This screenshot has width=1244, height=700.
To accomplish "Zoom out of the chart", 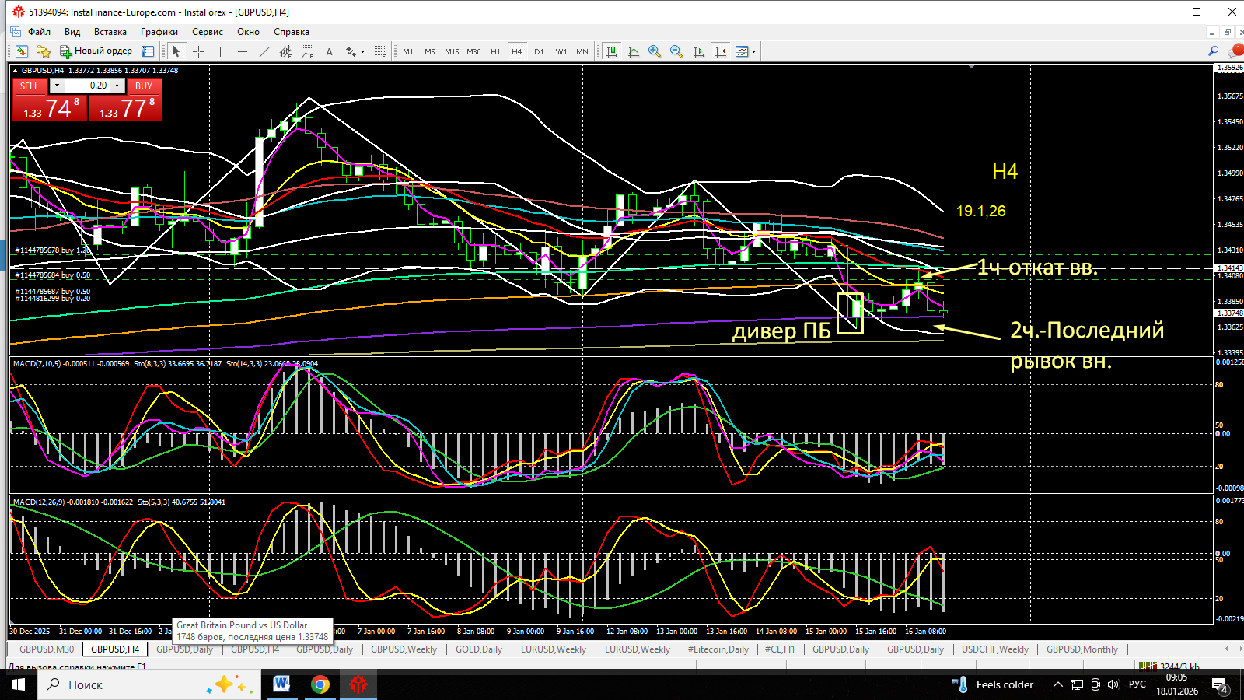I will tap(676, 51).
